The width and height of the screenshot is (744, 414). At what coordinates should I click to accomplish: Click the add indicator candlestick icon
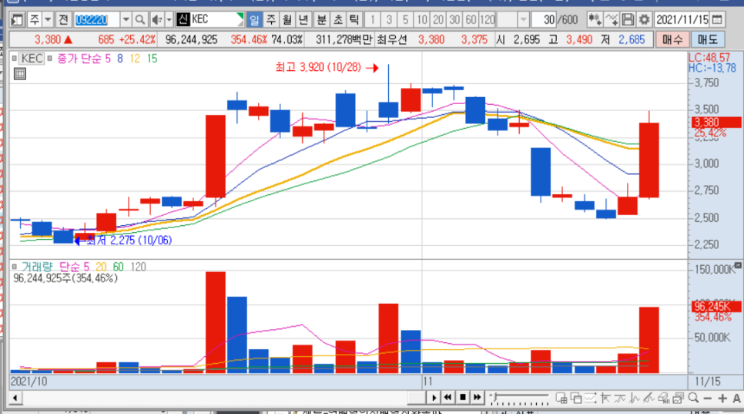[x=595, y=19]
